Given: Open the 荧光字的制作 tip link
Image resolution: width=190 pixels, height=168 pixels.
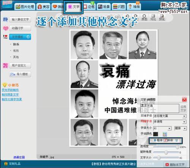Looking at the screenshot, I should 10,90.
